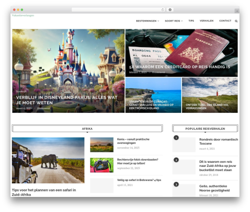The image size is (250, 212).
Task: Reload the page with the browser refresh icon
Action: pos(162,10)
